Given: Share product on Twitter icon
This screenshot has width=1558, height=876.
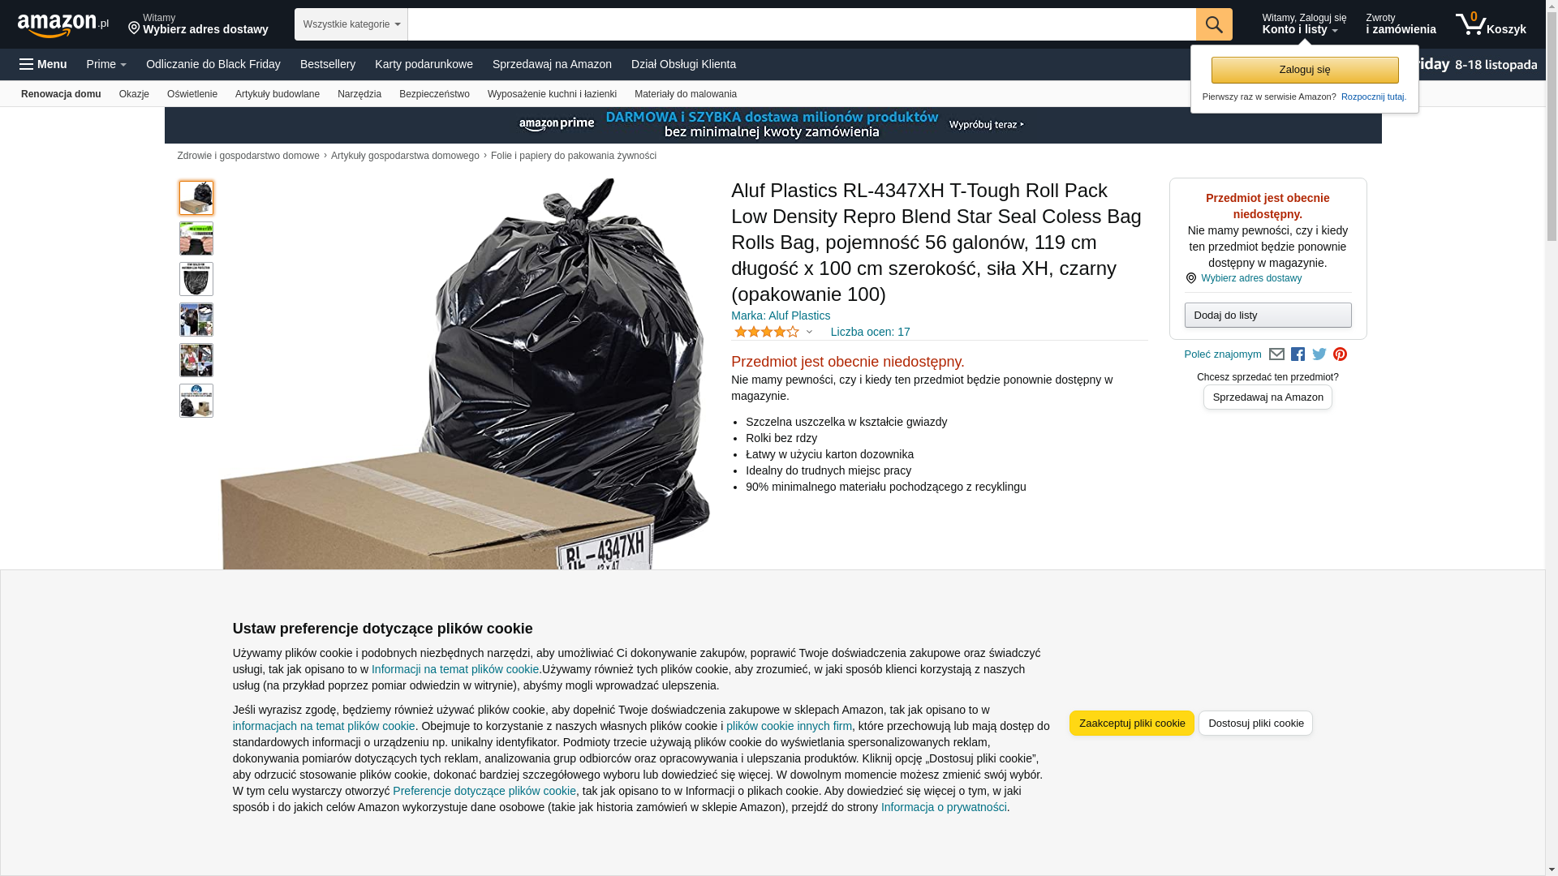Looking at the screenshot, I should (x=1319, y=354).
